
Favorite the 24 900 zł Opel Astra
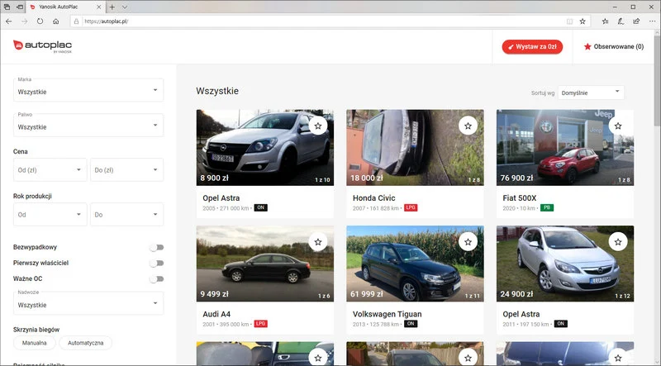[x=618, y=241]
